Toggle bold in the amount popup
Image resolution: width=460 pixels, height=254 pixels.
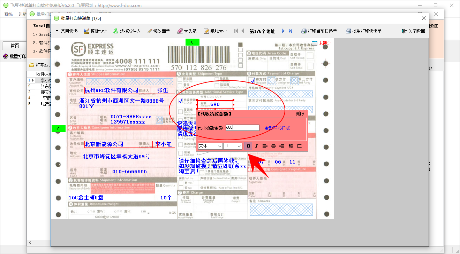pyautogui.click(x=248, y=146)
